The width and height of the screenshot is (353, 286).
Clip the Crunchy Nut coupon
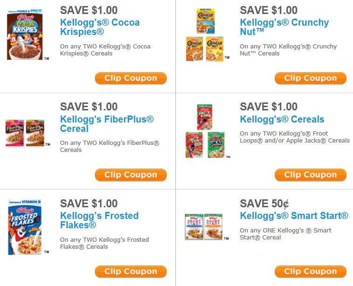pos(310,78)
